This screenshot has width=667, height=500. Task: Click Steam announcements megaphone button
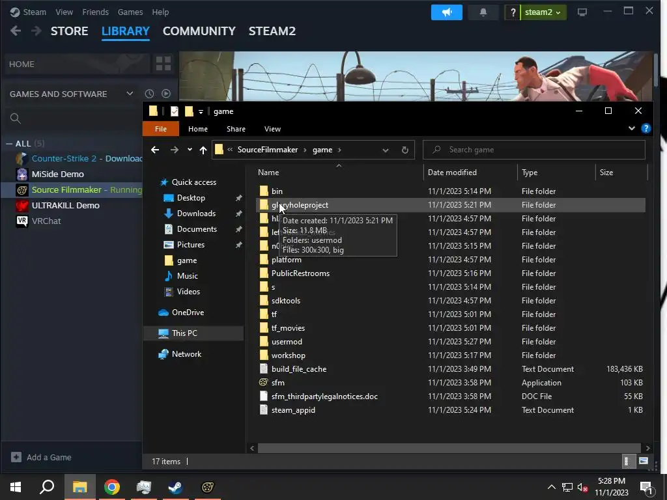coord(446,12)
